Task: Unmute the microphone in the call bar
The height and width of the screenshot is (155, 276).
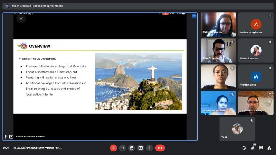Action: 114,148
